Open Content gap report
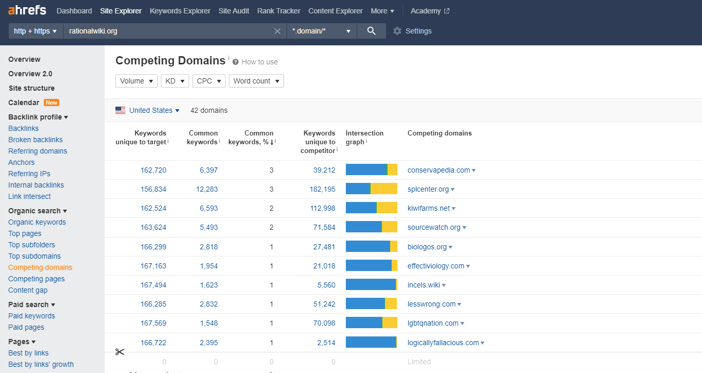 [x=28, y=290]
